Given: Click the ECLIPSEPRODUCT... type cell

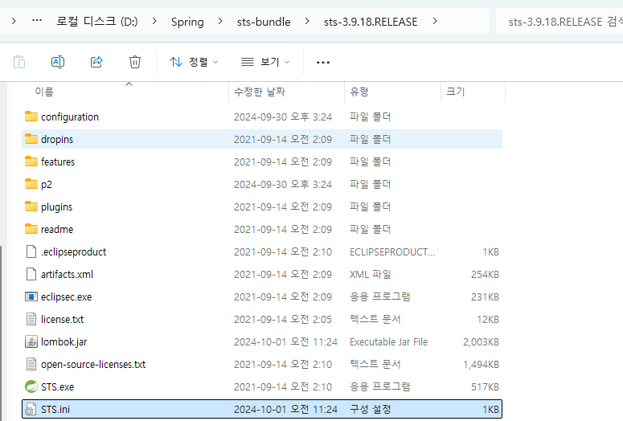Looking at the screenshot, I should pyautogui.click(x=392, y=251).
